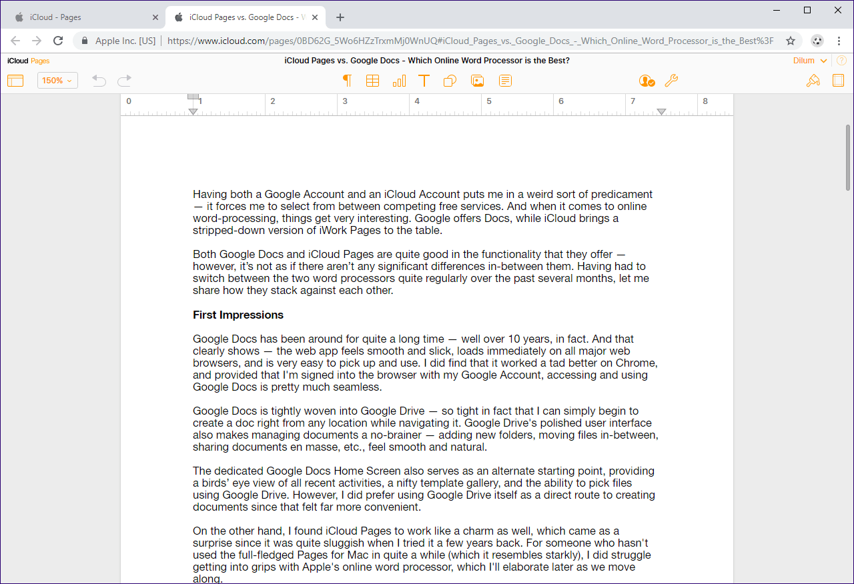The height and width of the screenshot is (584, 854).
Task: Open the Chrome three-dot menu
Action: click(839, 41)
